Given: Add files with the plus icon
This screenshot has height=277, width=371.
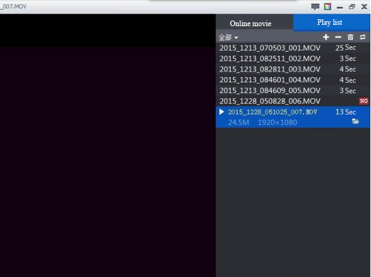Looking at the screenshot, I should [x=326, y=37].
